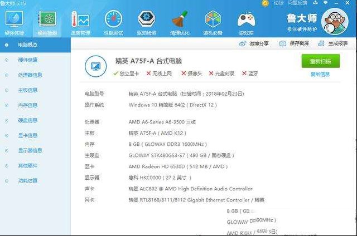Image resolution: width=357 pixels, height=236 pixels.
Task: Click the green 重新扫描 rescan button
Action: tap(321, 61)
